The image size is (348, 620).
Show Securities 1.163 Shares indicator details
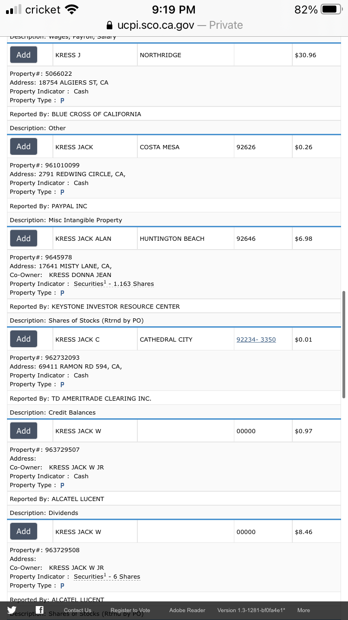pyautogui.click(x=114, y=284)
